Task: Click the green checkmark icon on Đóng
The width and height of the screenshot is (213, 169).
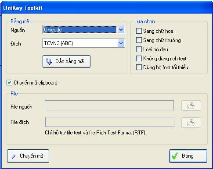Action: pyautogui.click(x=175, y=156)
